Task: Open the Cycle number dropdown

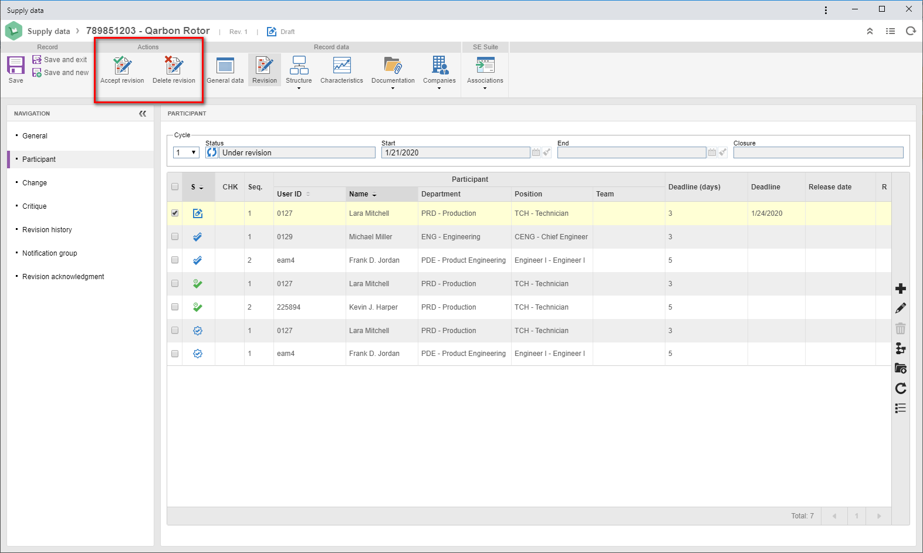Action: (186, 152)
